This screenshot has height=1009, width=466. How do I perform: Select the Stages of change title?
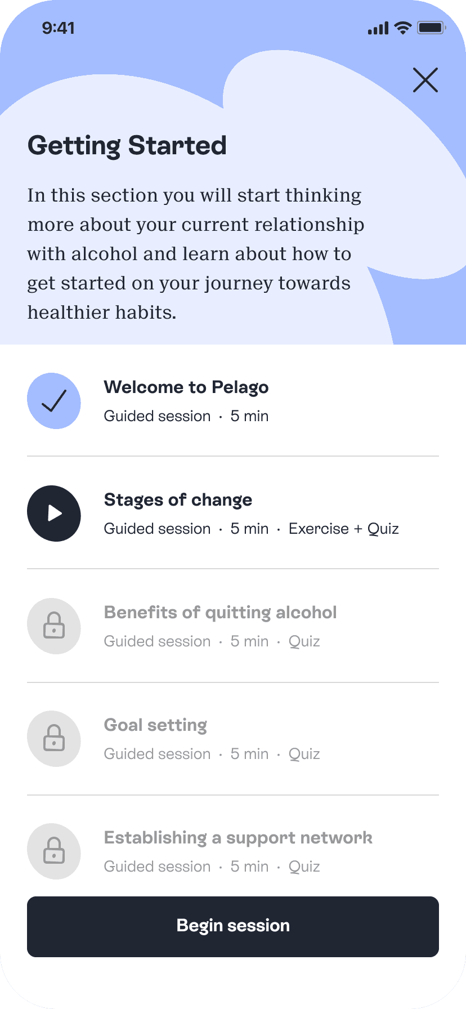(x=178, y=500)
